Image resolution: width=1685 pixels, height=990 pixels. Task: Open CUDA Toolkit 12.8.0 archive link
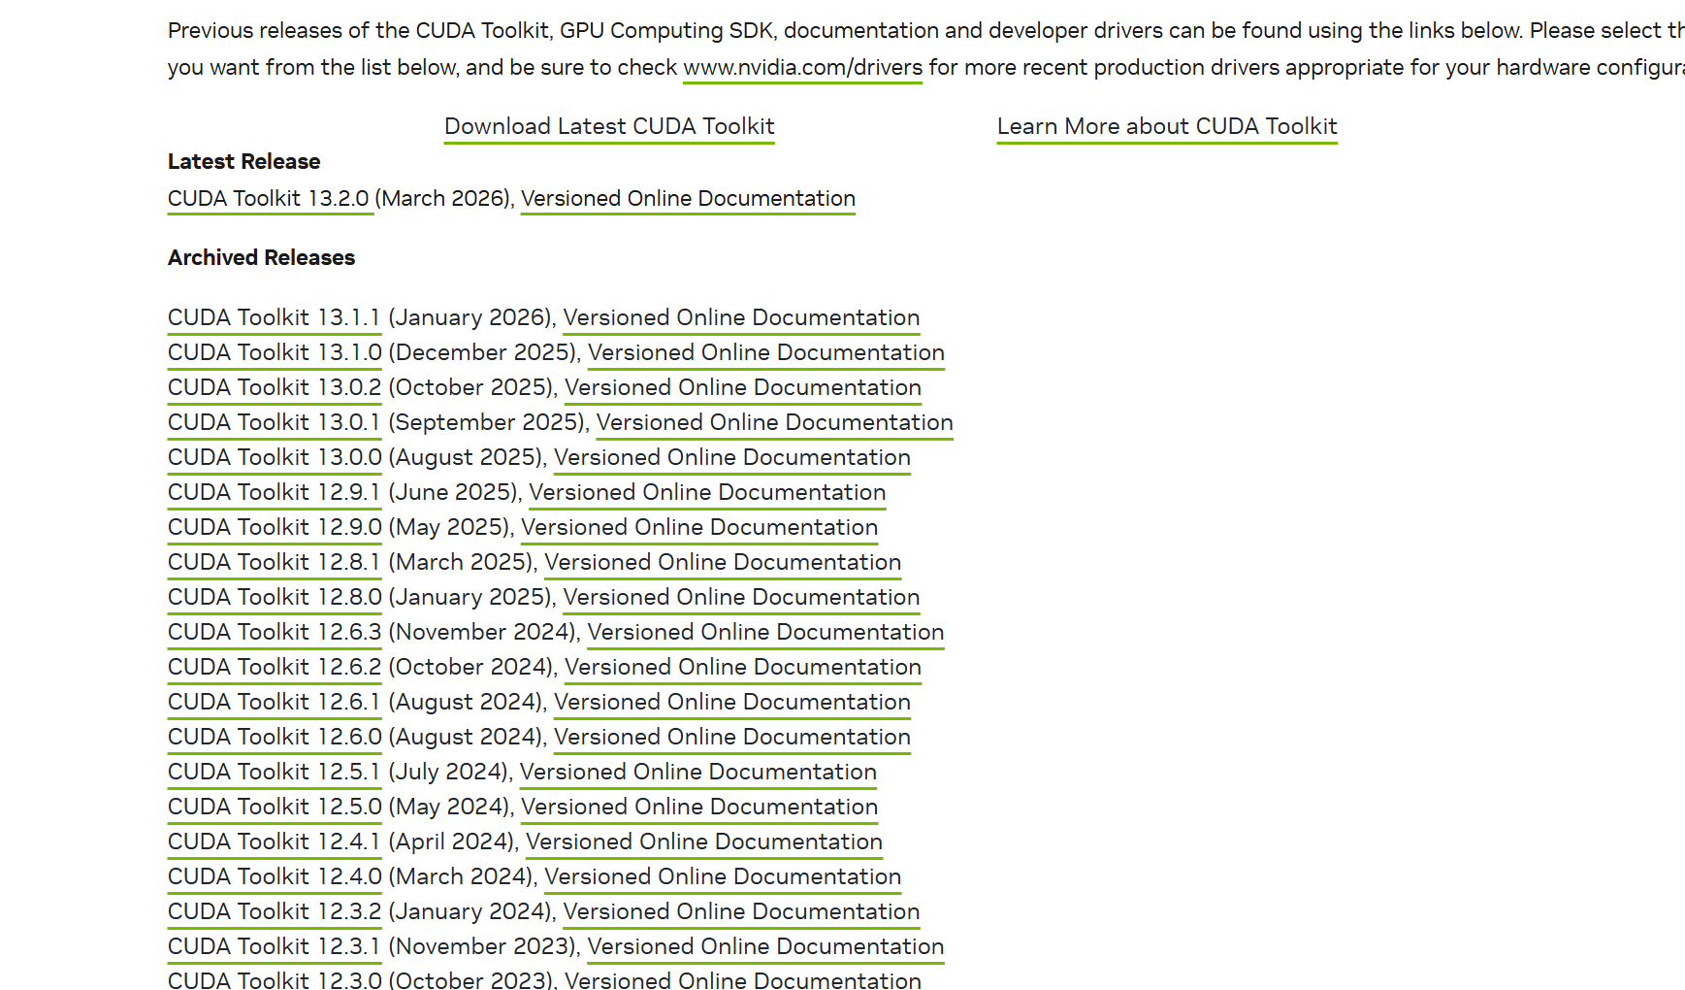tap(275, 598)
